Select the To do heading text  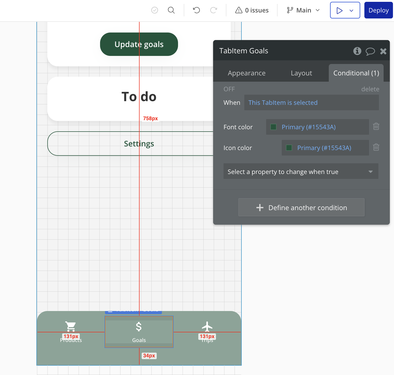pyautogui.click(x=139, y=97)
